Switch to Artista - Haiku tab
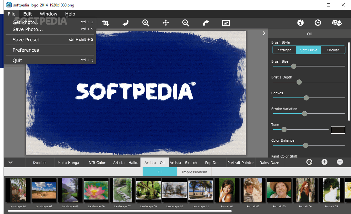This screenshot has height=214, width=351. click(125, 163)
